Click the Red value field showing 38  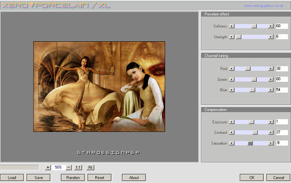tap(282, 68)
